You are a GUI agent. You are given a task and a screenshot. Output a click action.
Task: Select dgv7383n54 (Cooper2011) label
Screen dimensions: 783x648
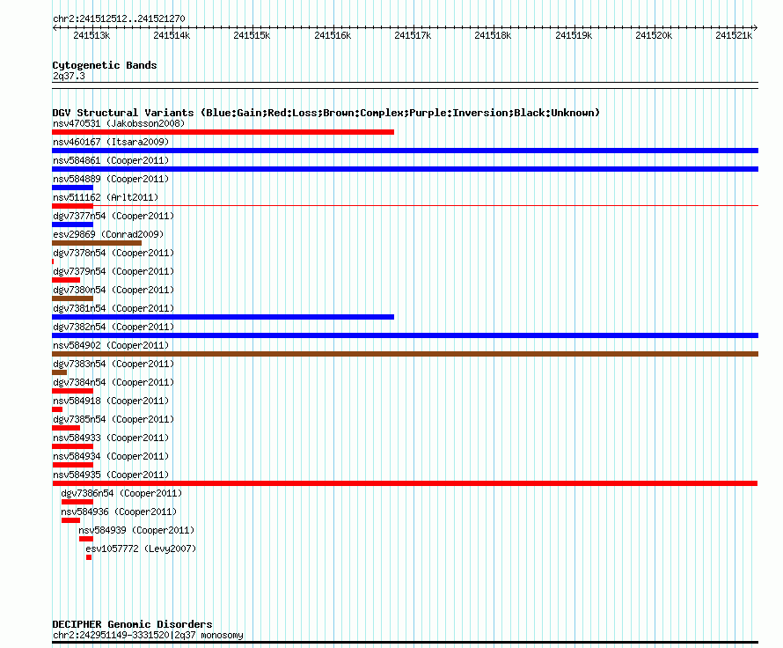[x=113, y=364]
